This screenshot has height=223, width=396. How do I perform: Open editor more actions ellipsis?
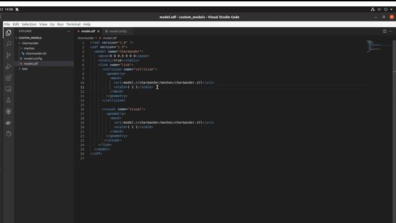click(x=390, y=31)
